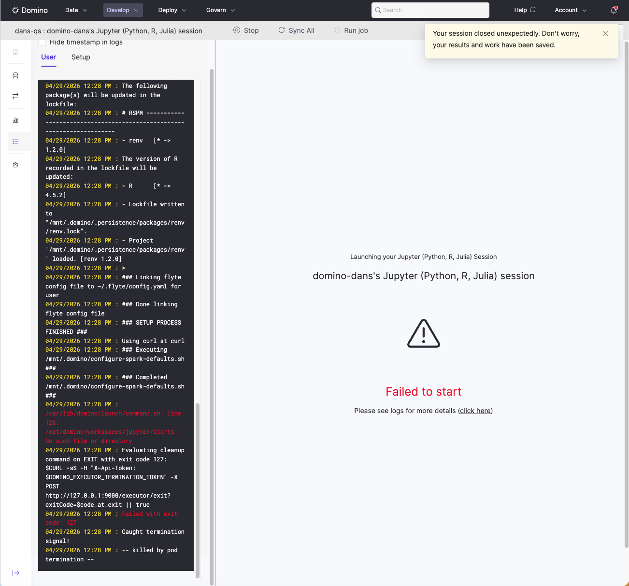The image size is (629, 586).
Task: Switch to the User logs tab
Action: point(49,57)
